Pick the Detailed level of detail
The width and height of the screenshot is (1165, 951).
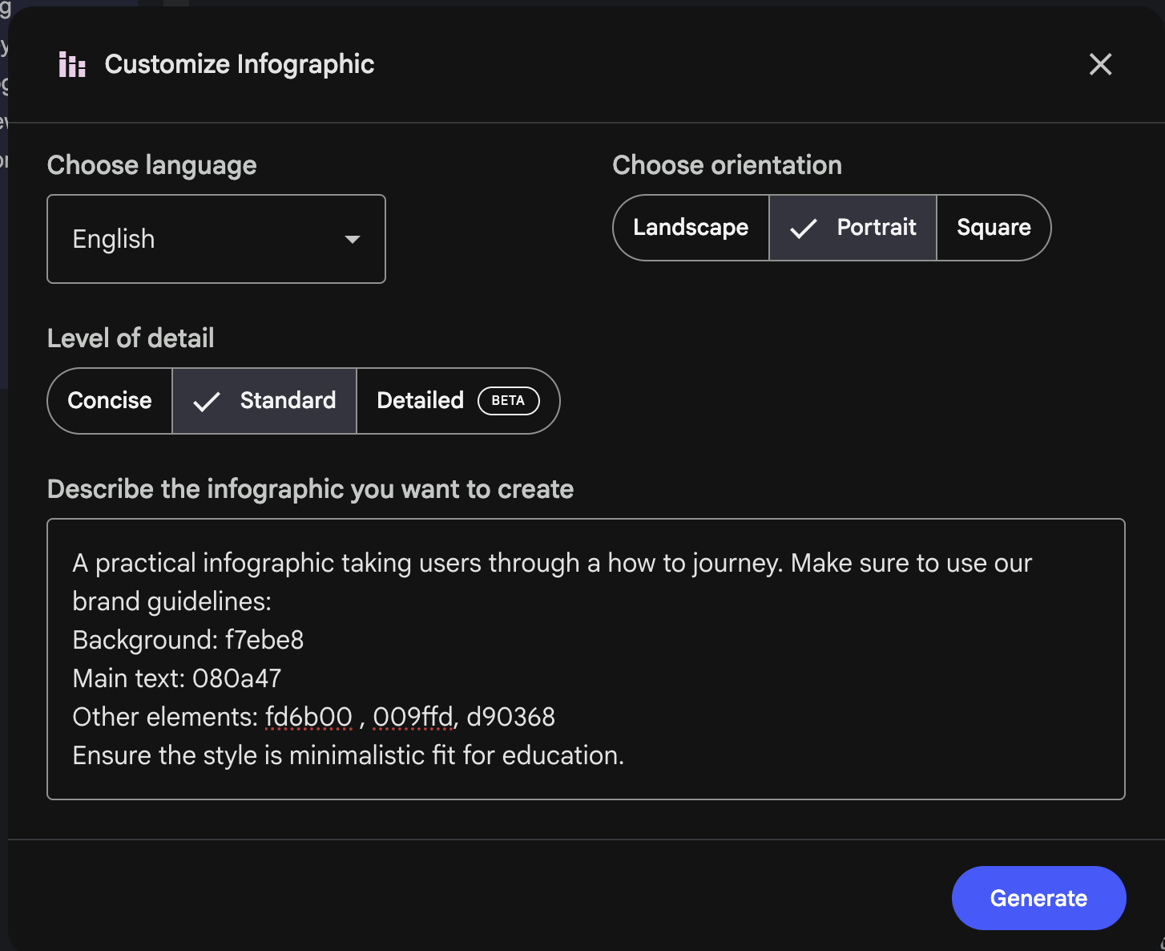tap(420, 401)
